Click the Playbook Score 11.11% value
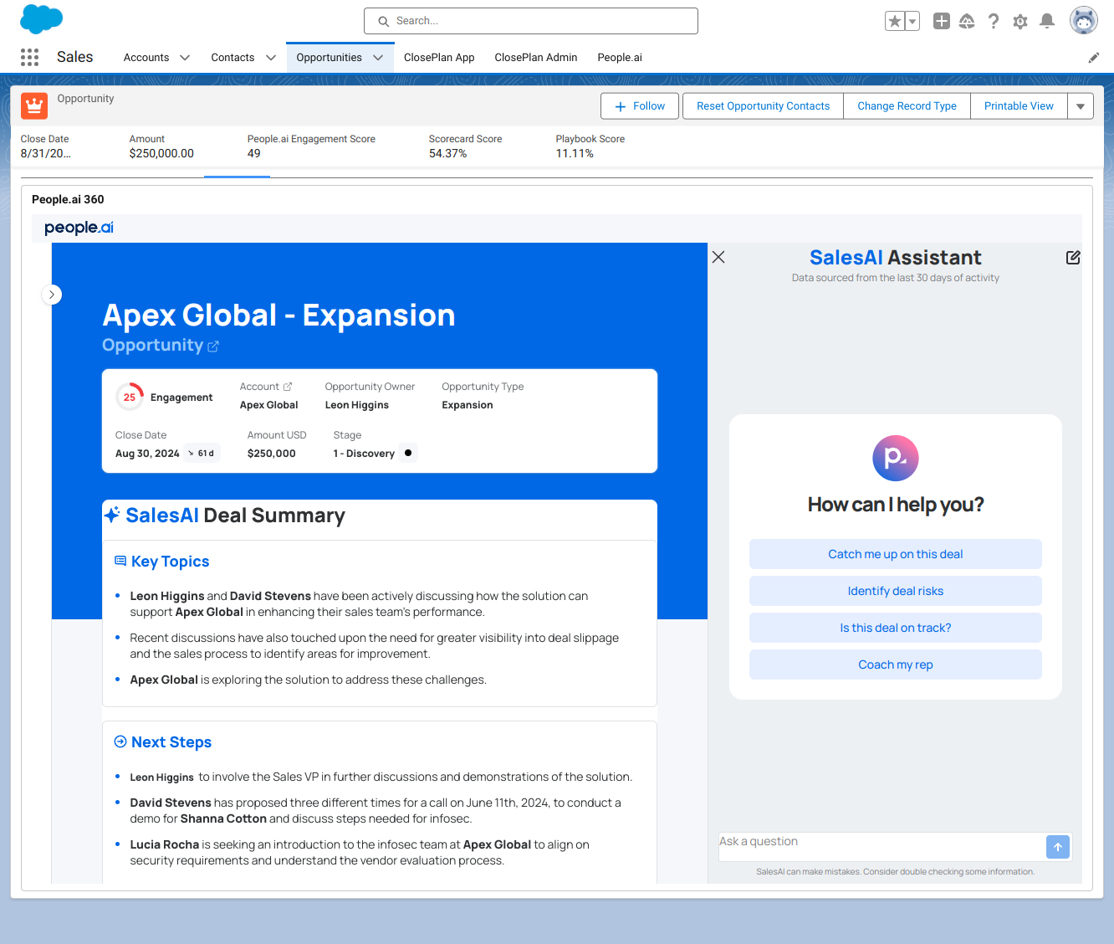This screenshot has width=1114, height=944. pyautogui.click(x=575, y=154)
